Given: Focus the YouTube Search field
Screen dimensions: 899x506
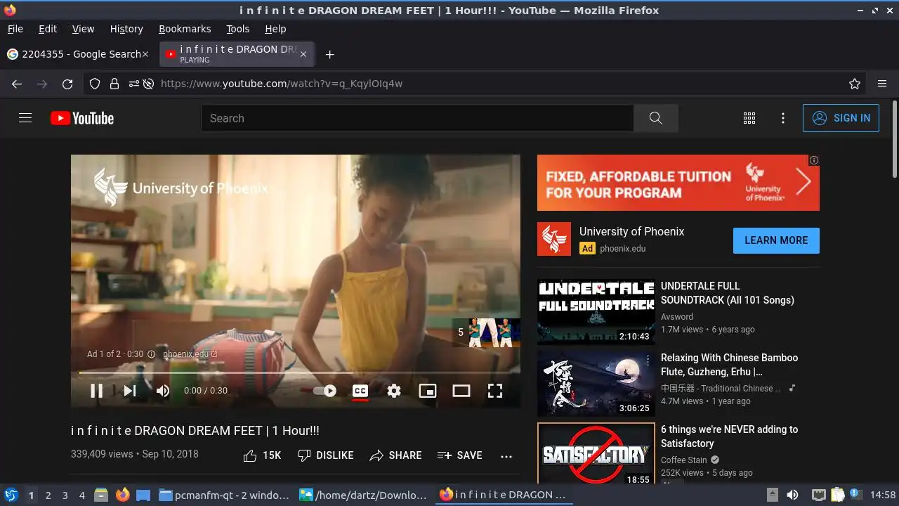Looking at the screenshot, I should (417, 118).
